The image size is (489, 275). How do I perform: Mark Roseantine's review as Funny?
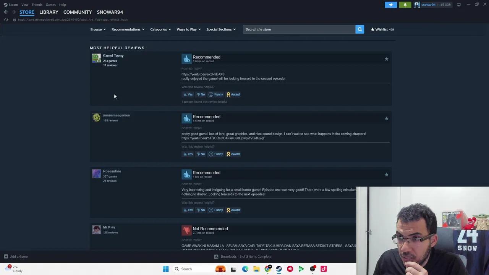tap(215, 210)
